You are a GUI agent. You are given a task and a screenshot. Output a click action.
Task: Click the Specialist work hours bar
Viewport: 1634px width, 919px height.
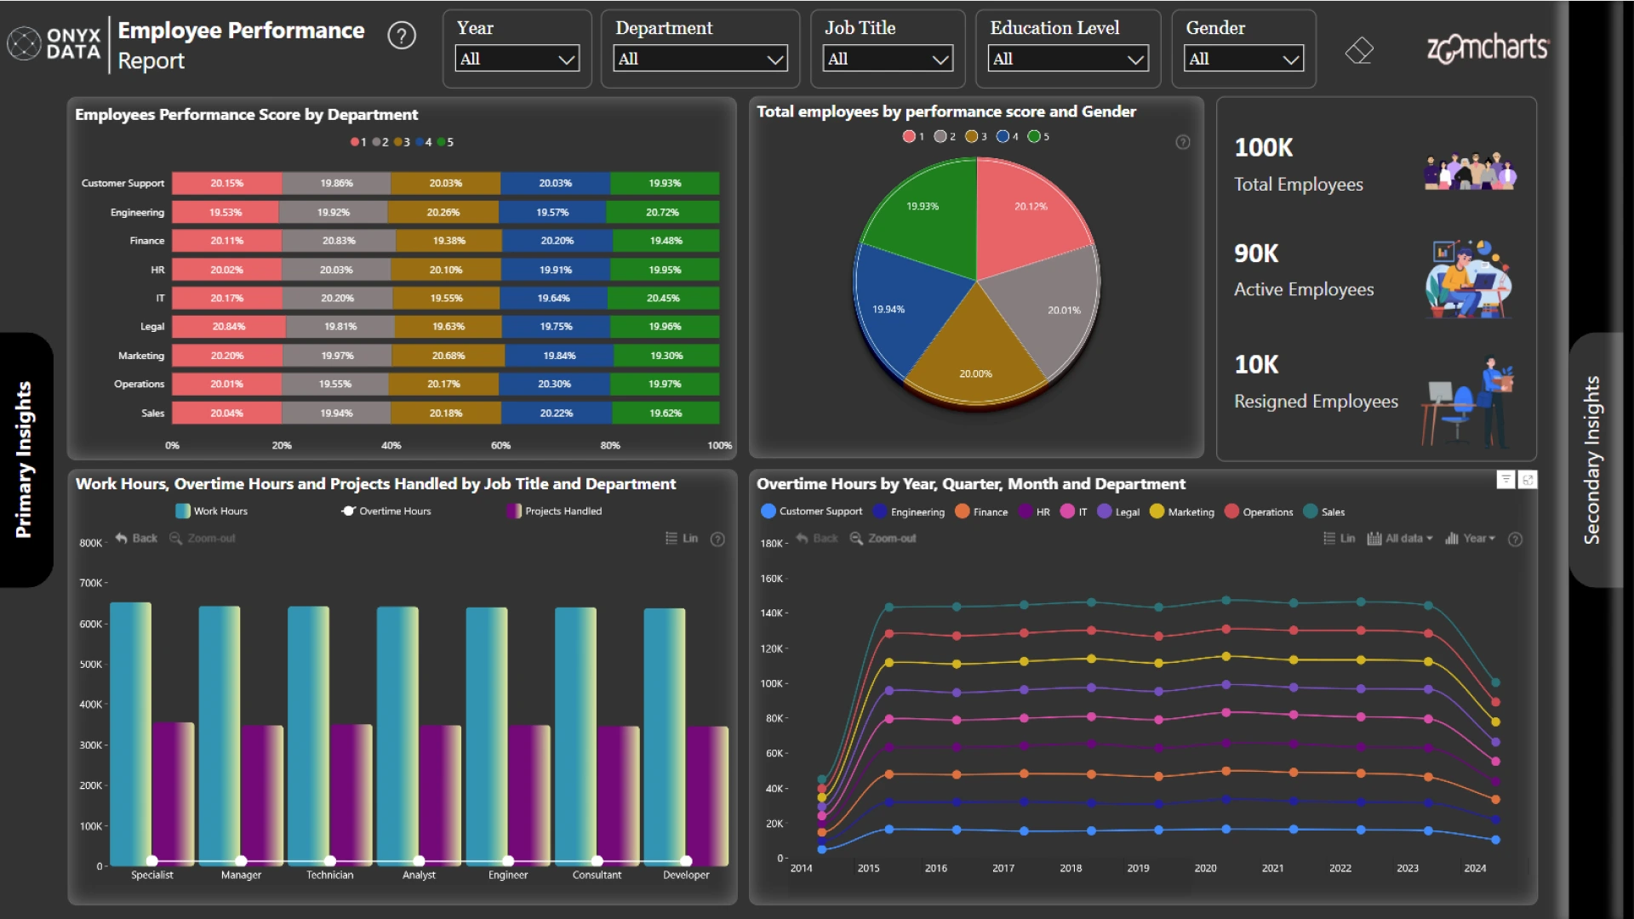point(130,734)
